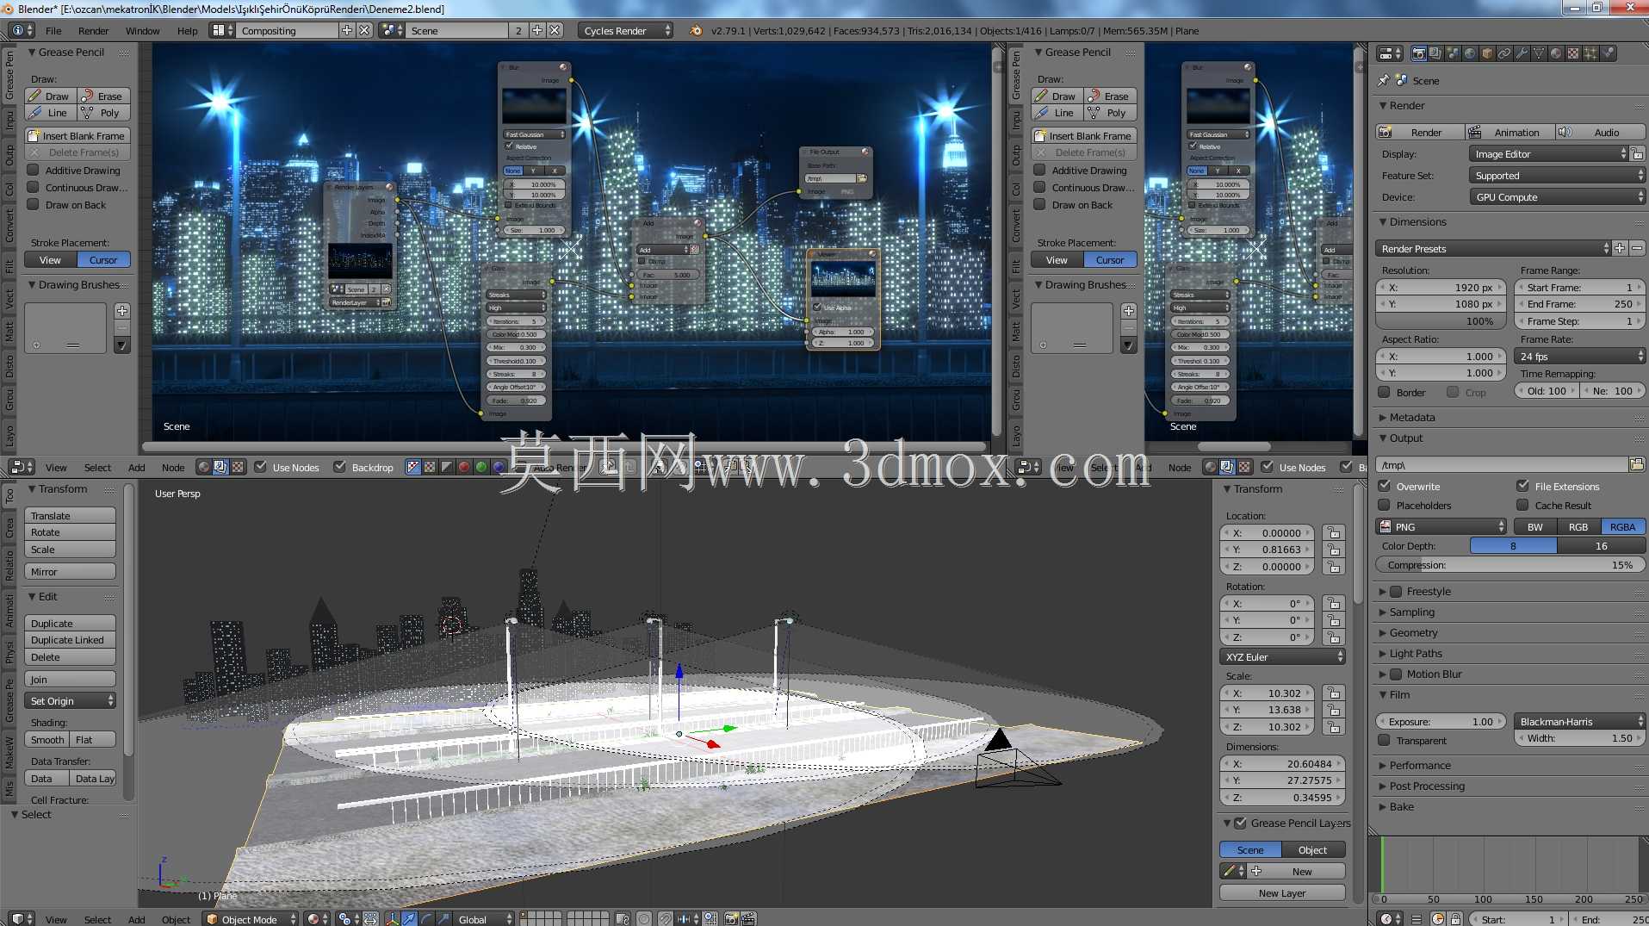Viewport: 1649px width, 926px height.
Task: Select the texture nodes tree type icon
Action: tap(238, 467)
